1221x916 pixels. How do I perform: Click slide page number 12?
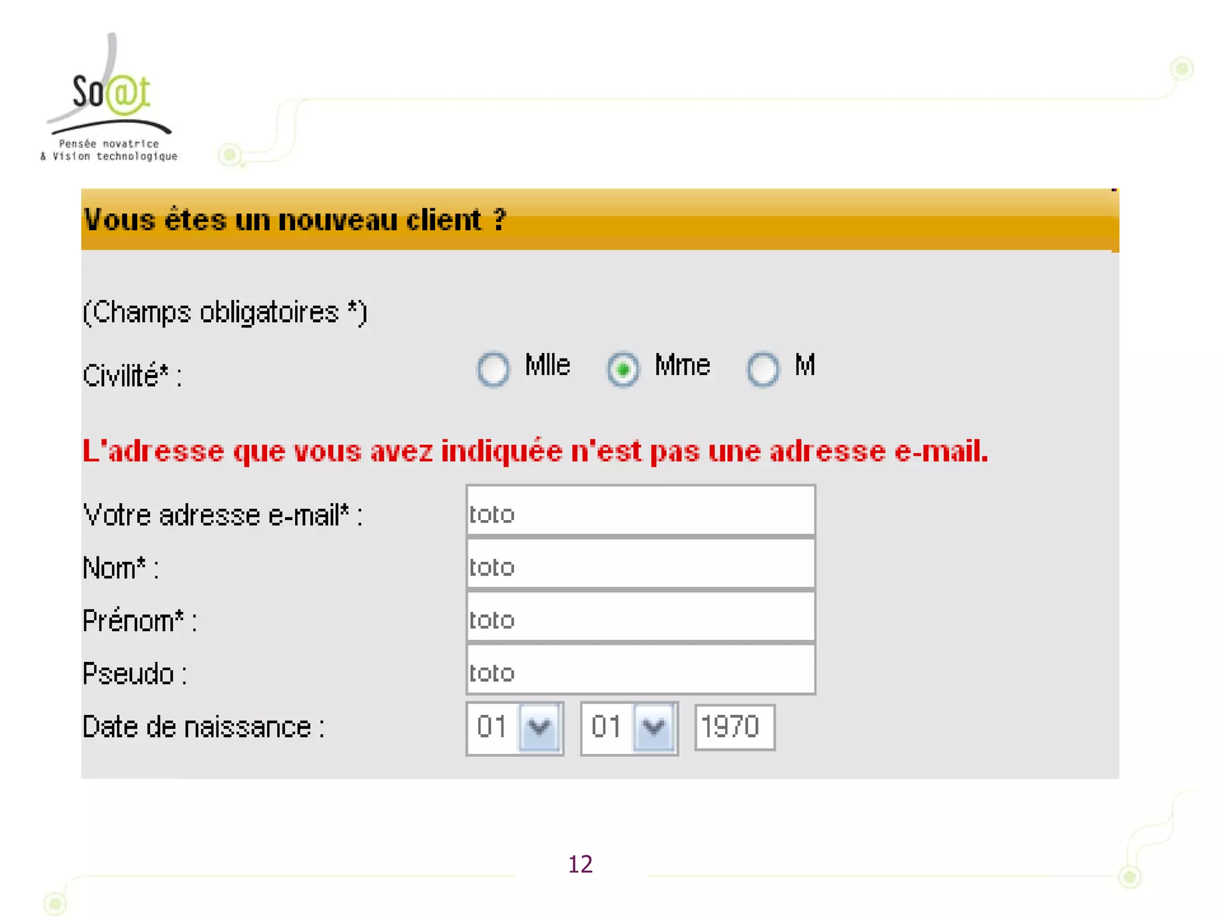coord(580,864)
